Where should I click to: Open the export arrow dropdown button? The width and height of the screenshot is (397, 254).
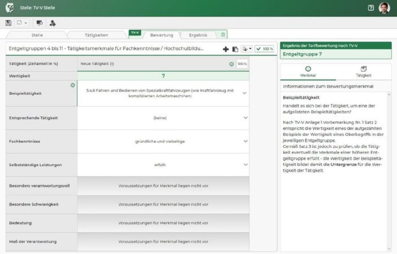pos(247,49)
